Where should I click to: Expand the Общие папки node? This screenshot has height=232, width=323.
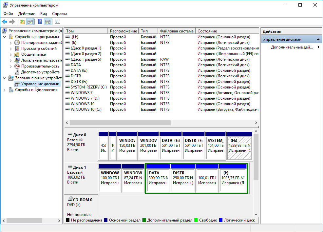[11, 55]
